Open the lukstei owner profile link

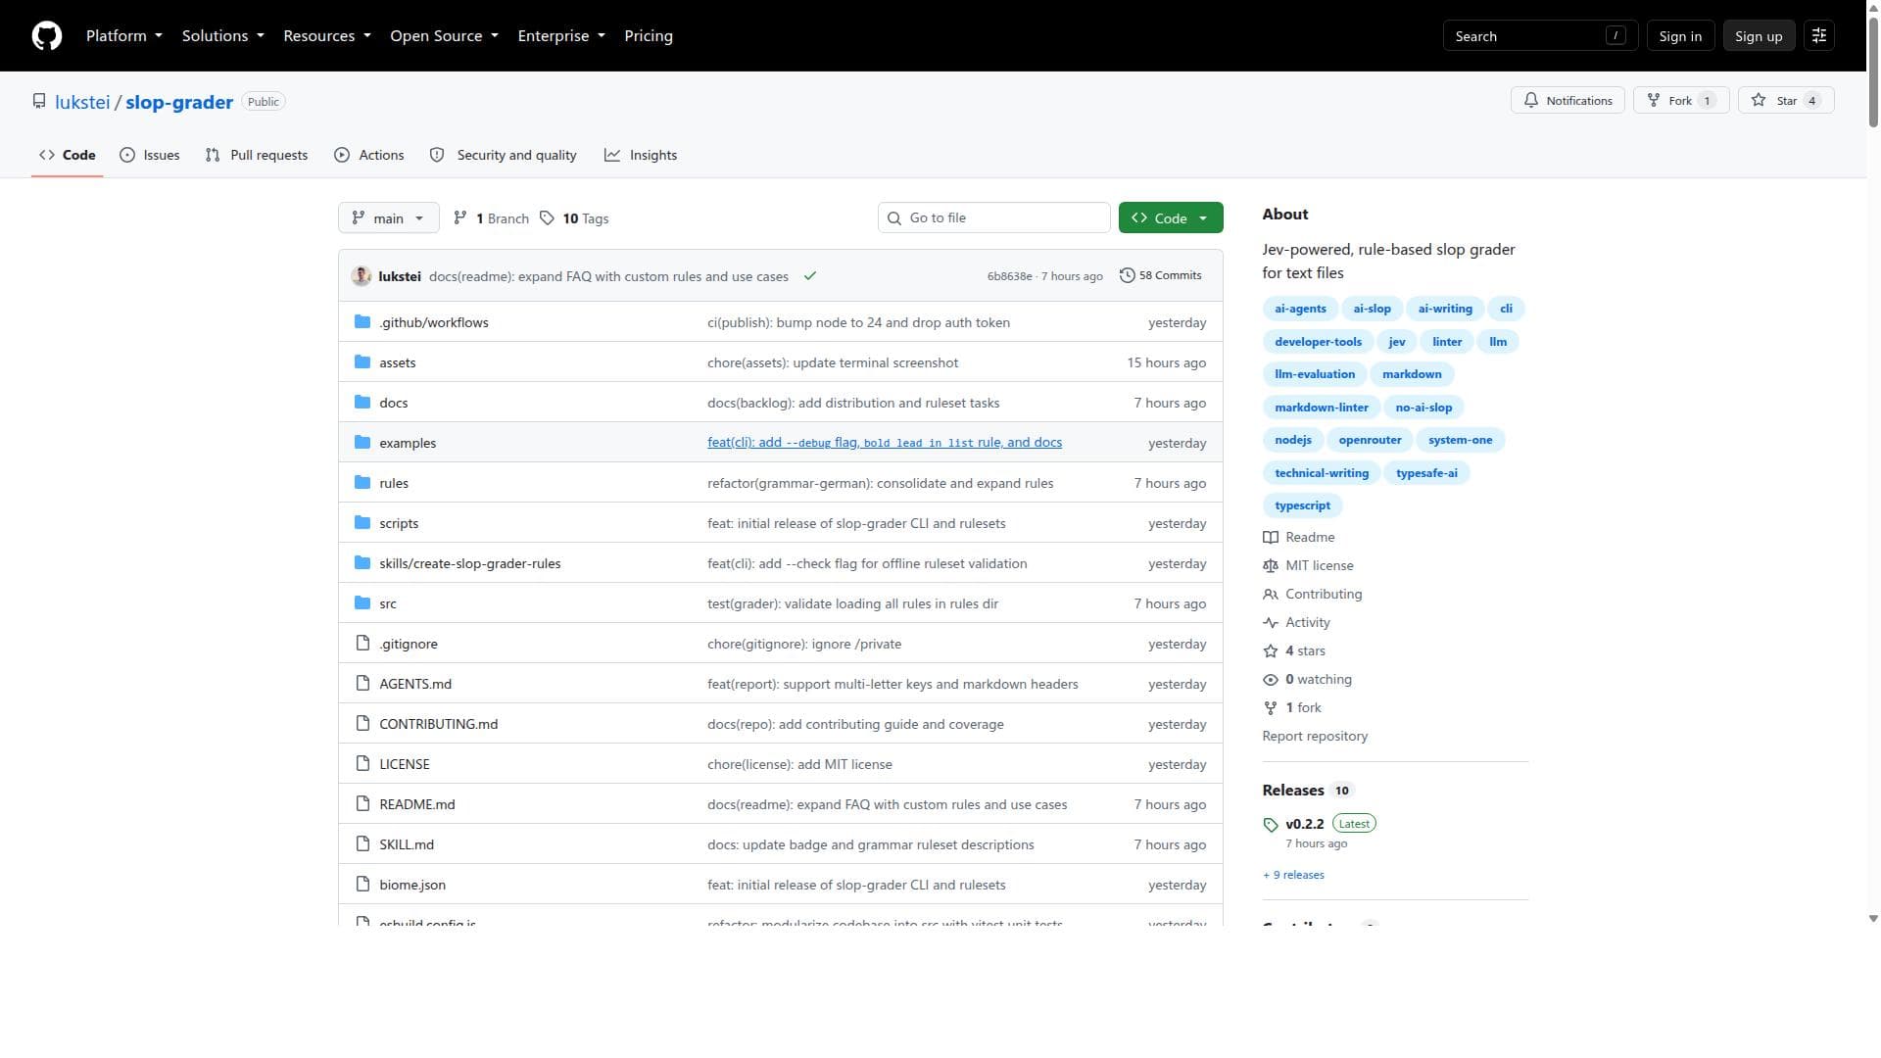click(82, 103)
